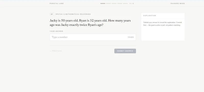Select the first progress bar segment
Viewport: 204px width, 92px height.
[x=103, y=4]
